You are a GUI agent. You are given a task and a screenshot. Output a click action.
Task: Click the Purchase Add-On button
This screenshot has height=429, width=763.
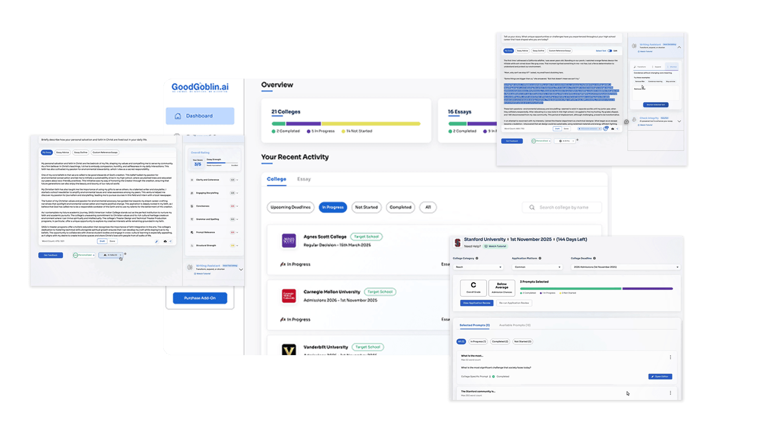tap(200, 298)
